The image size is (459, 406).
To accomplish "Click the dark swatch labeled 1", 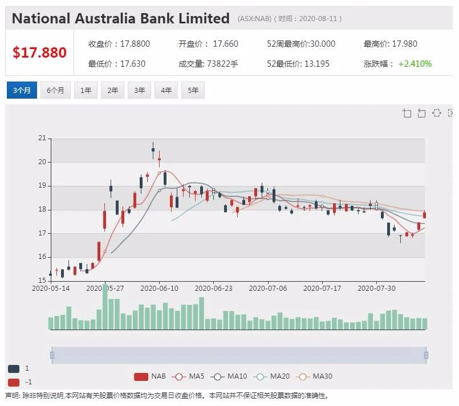I will pos(14,368).
